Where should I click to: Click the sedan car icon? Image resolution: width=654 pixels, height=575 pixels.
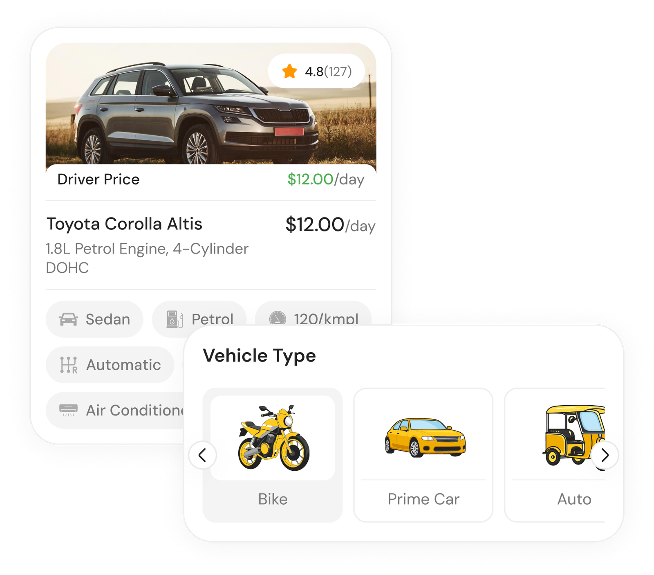point(68,319)
